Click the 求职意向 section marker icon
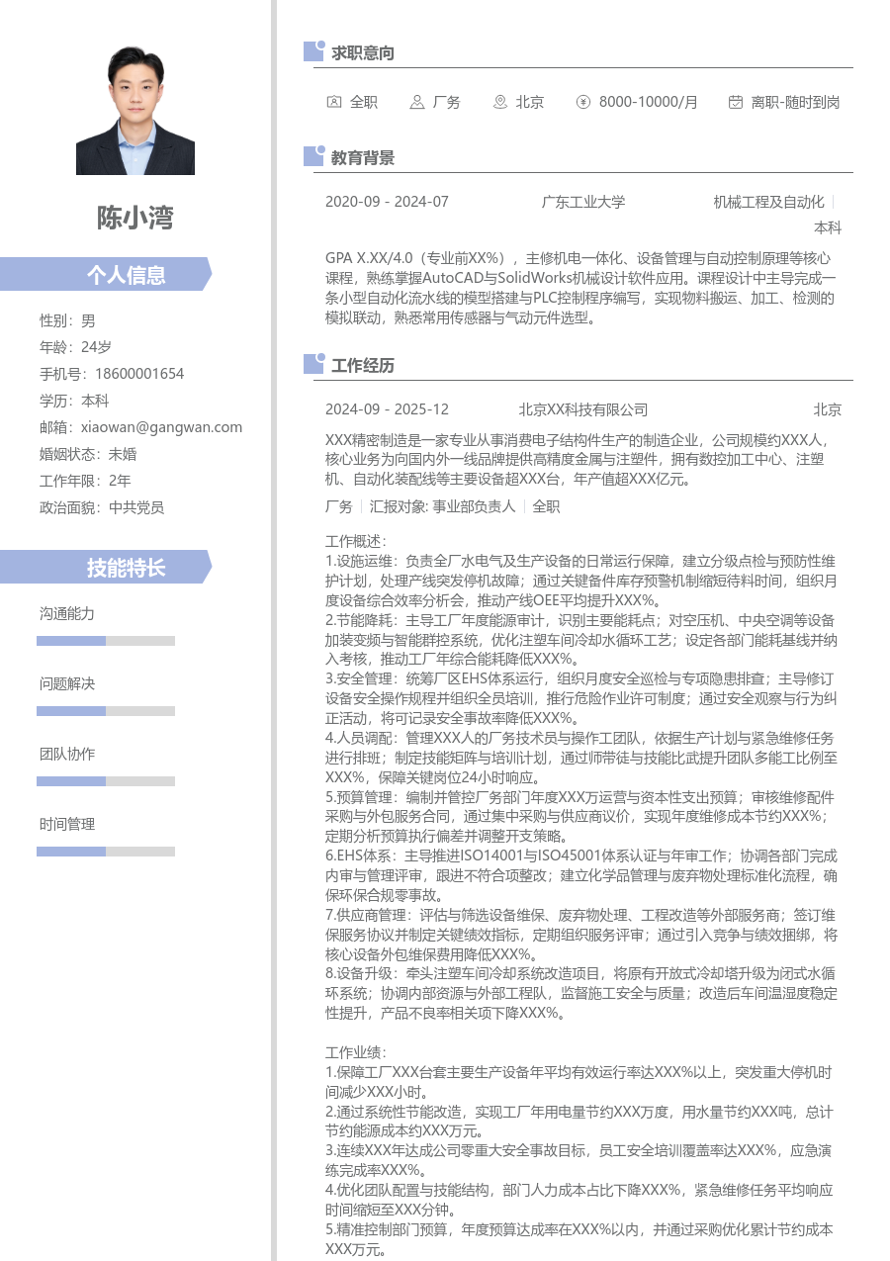 [x=314, y=51]
